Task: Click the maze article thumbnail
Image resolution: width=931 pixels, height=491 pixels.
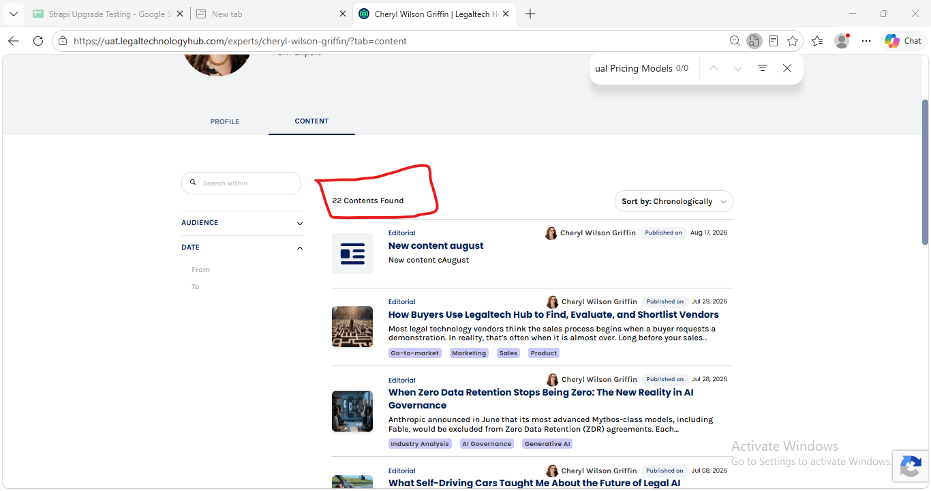Action: (x=352, y=327)
